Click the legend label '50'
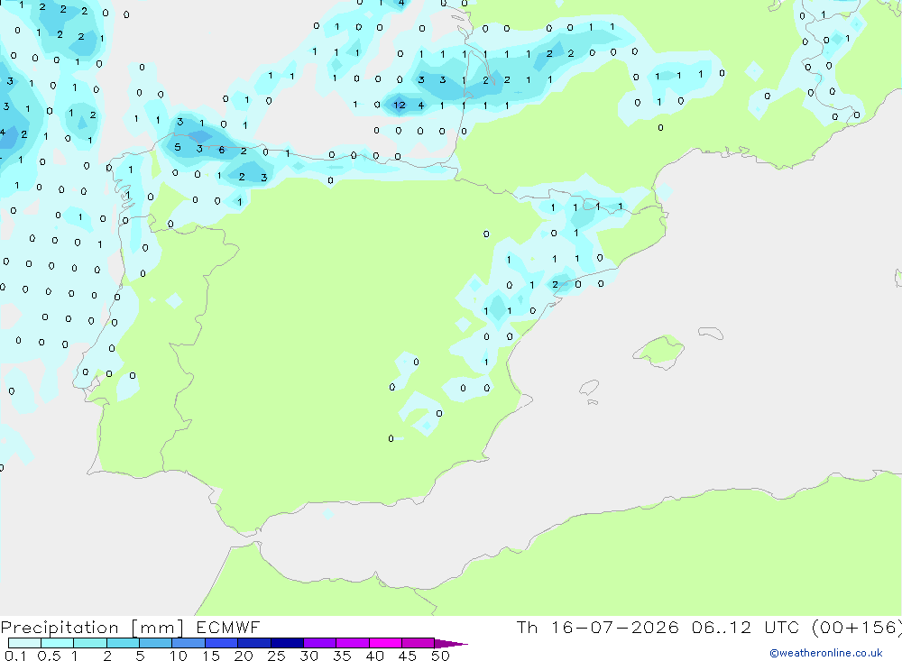 coord(440,656)
